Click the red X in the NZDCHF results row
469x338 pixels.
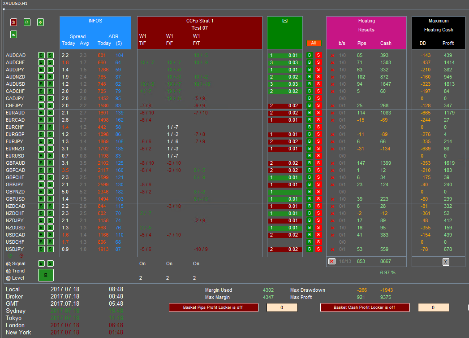pyautogui.click(x=332, y=214)
